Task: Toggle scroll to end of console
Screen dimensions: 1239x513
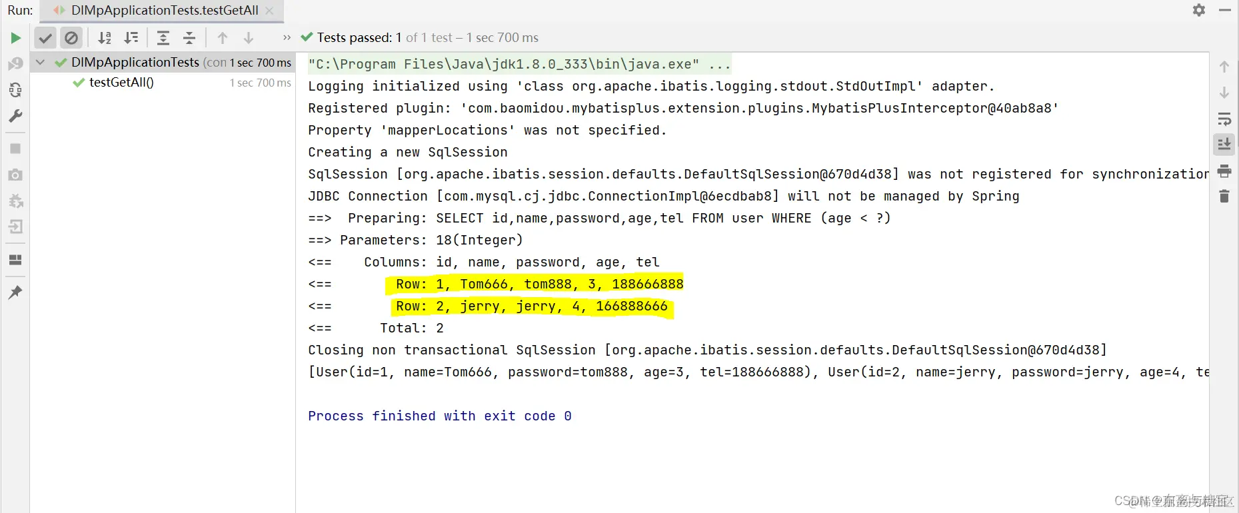Action: tap(1224, 145)
